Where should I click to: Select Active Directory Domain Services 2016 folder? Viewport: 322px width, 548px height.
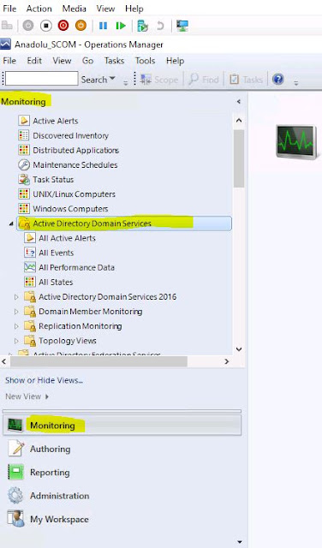tap(108, 297)
